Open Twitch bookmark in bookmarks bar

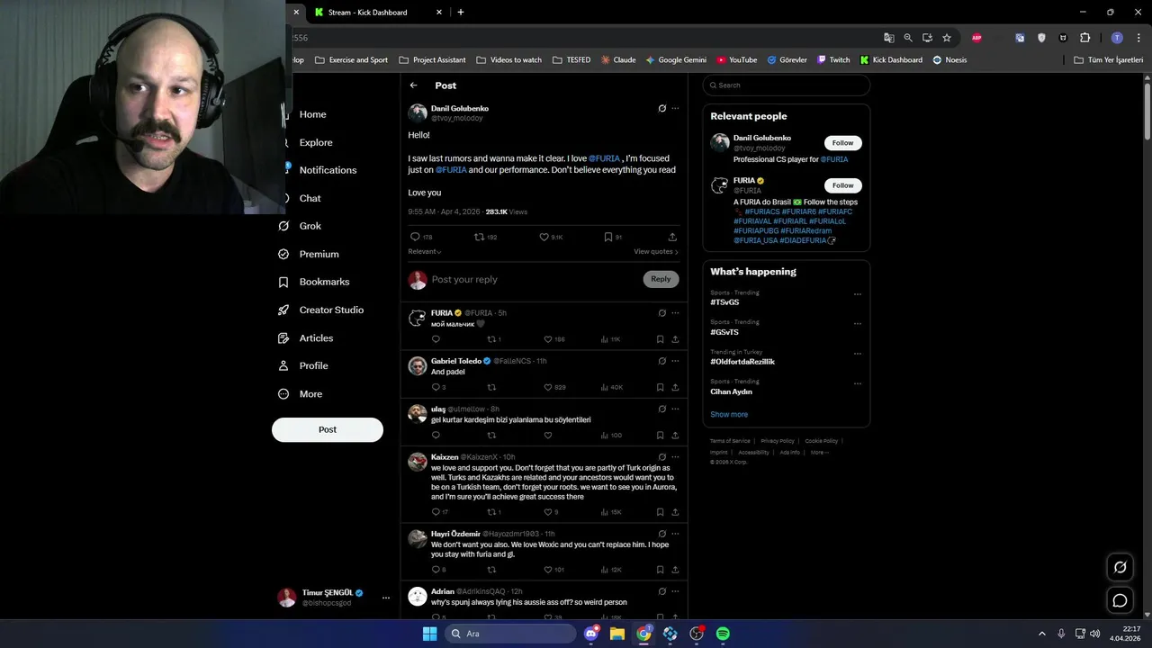click(833, 59)
